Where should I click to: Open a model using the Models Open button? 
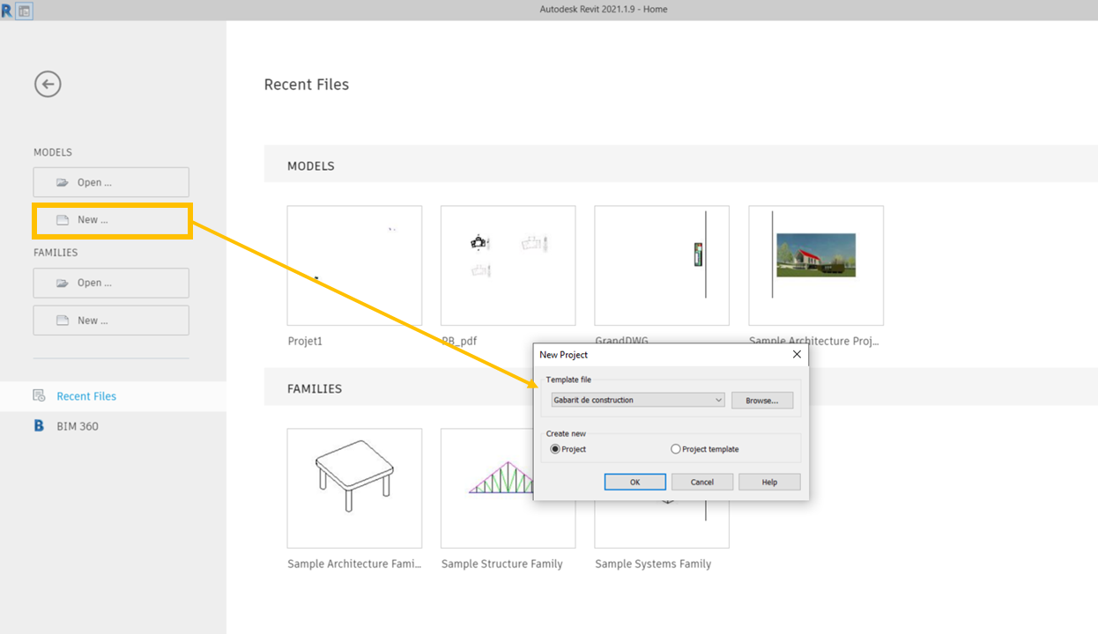(111, 182)
